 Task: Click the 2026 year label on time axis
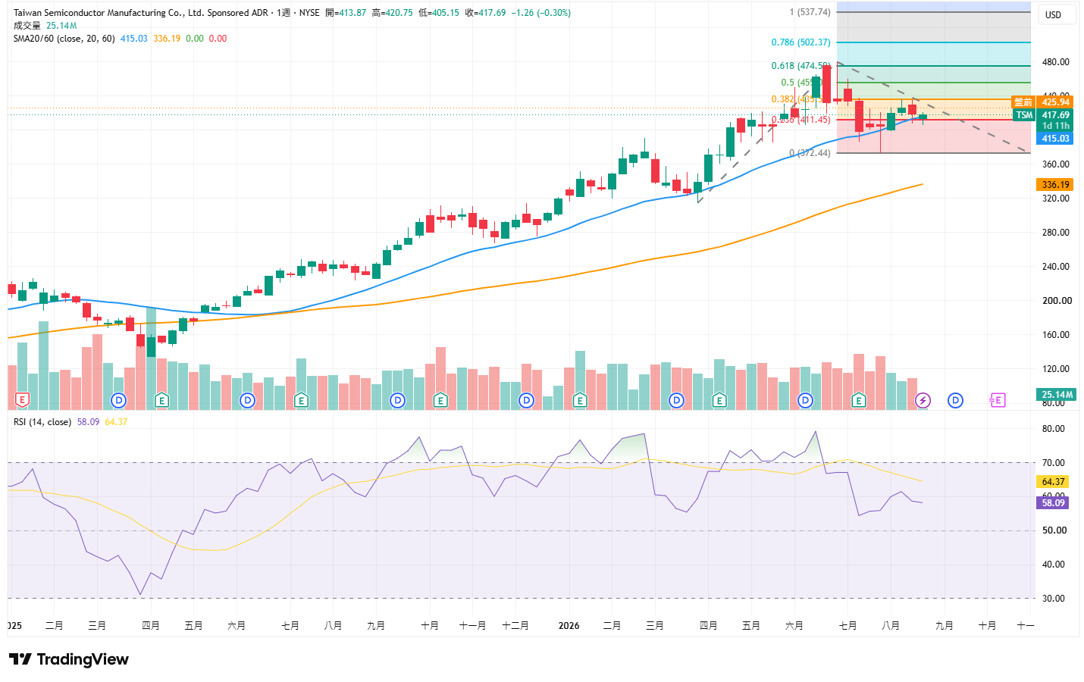[569, 626]
